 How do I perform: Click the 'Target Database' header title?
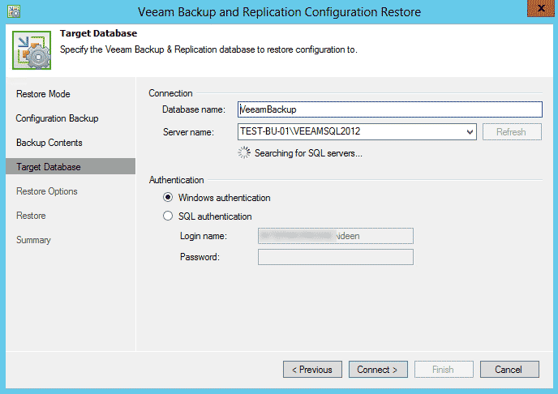[98, 33]
